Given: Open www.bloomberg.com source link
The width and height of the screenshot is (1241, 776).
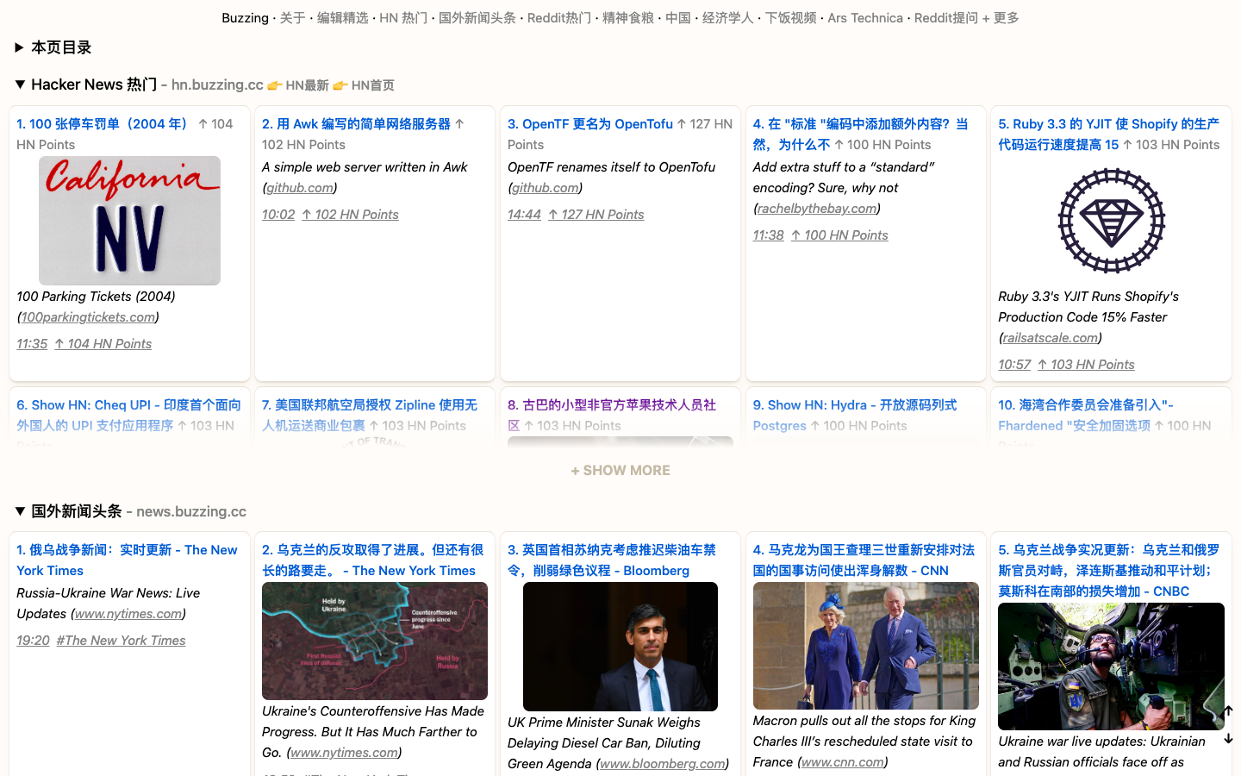Looking at the screenshot, I should (663, 763).
